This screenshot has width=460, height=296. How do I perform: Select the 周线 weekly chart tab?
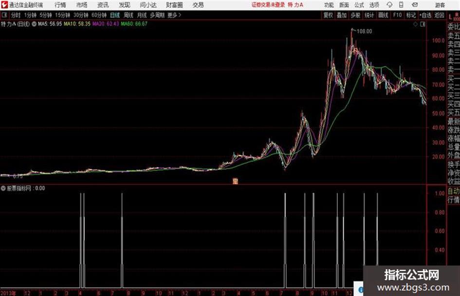129,15
